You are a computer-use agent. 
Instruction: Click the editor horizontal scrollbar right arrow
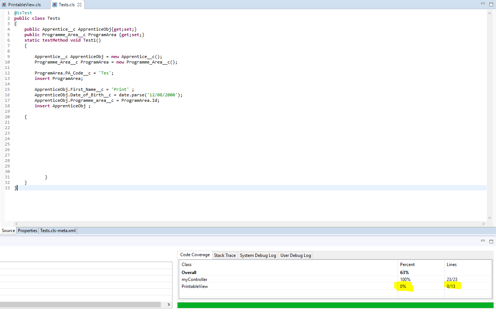[484, 224]
